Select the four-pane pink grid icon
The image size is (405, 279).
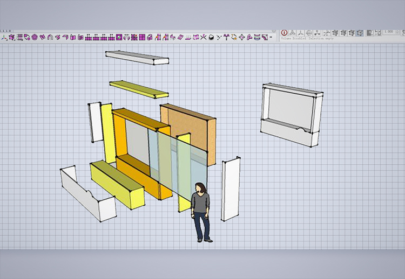(x=143, y=37)
